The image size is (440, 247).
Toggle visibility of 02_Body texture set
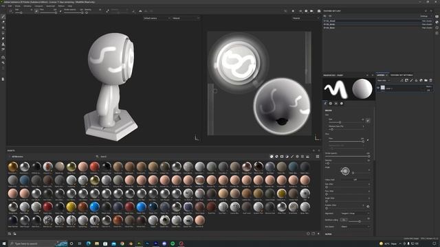click(x=324, y=25)
